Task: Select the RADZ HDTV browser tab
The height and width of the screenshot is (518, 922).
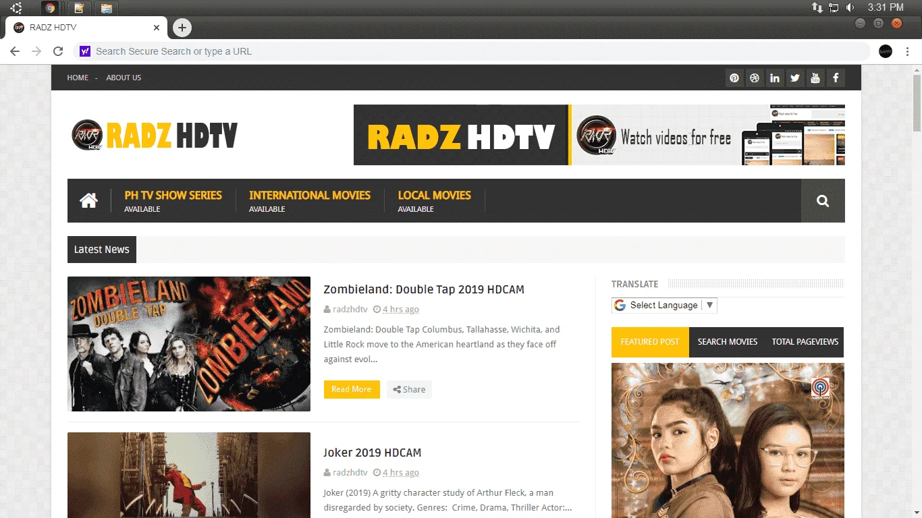Action: (x=86, y=28)
